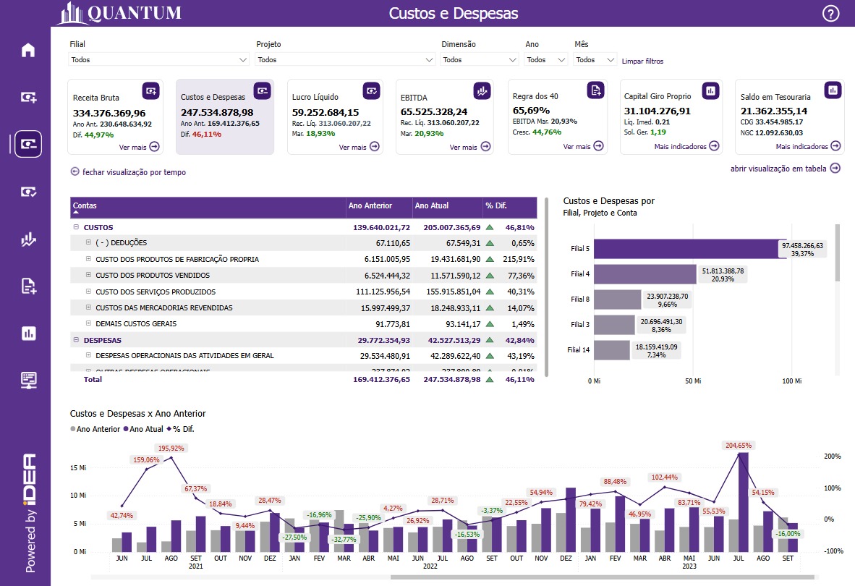Click the Regra dos 40 card icon

point(595,90)
